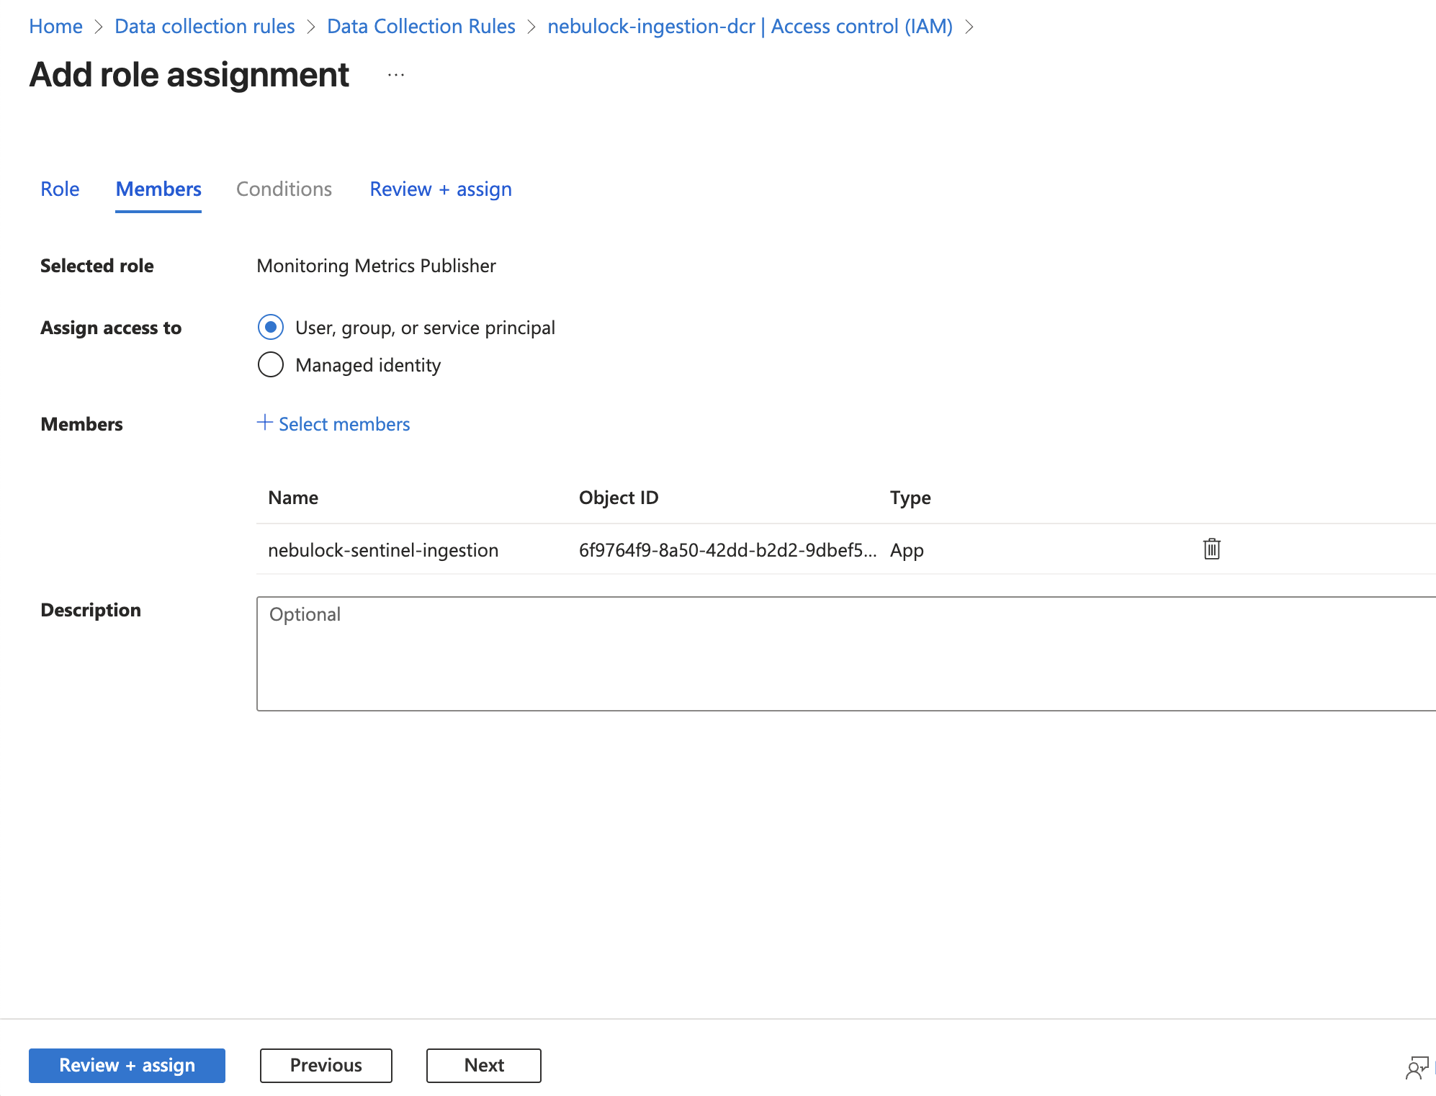Select User, group, or service principal radio
Screen dimensions: 1436x1096
coord(271,328)
